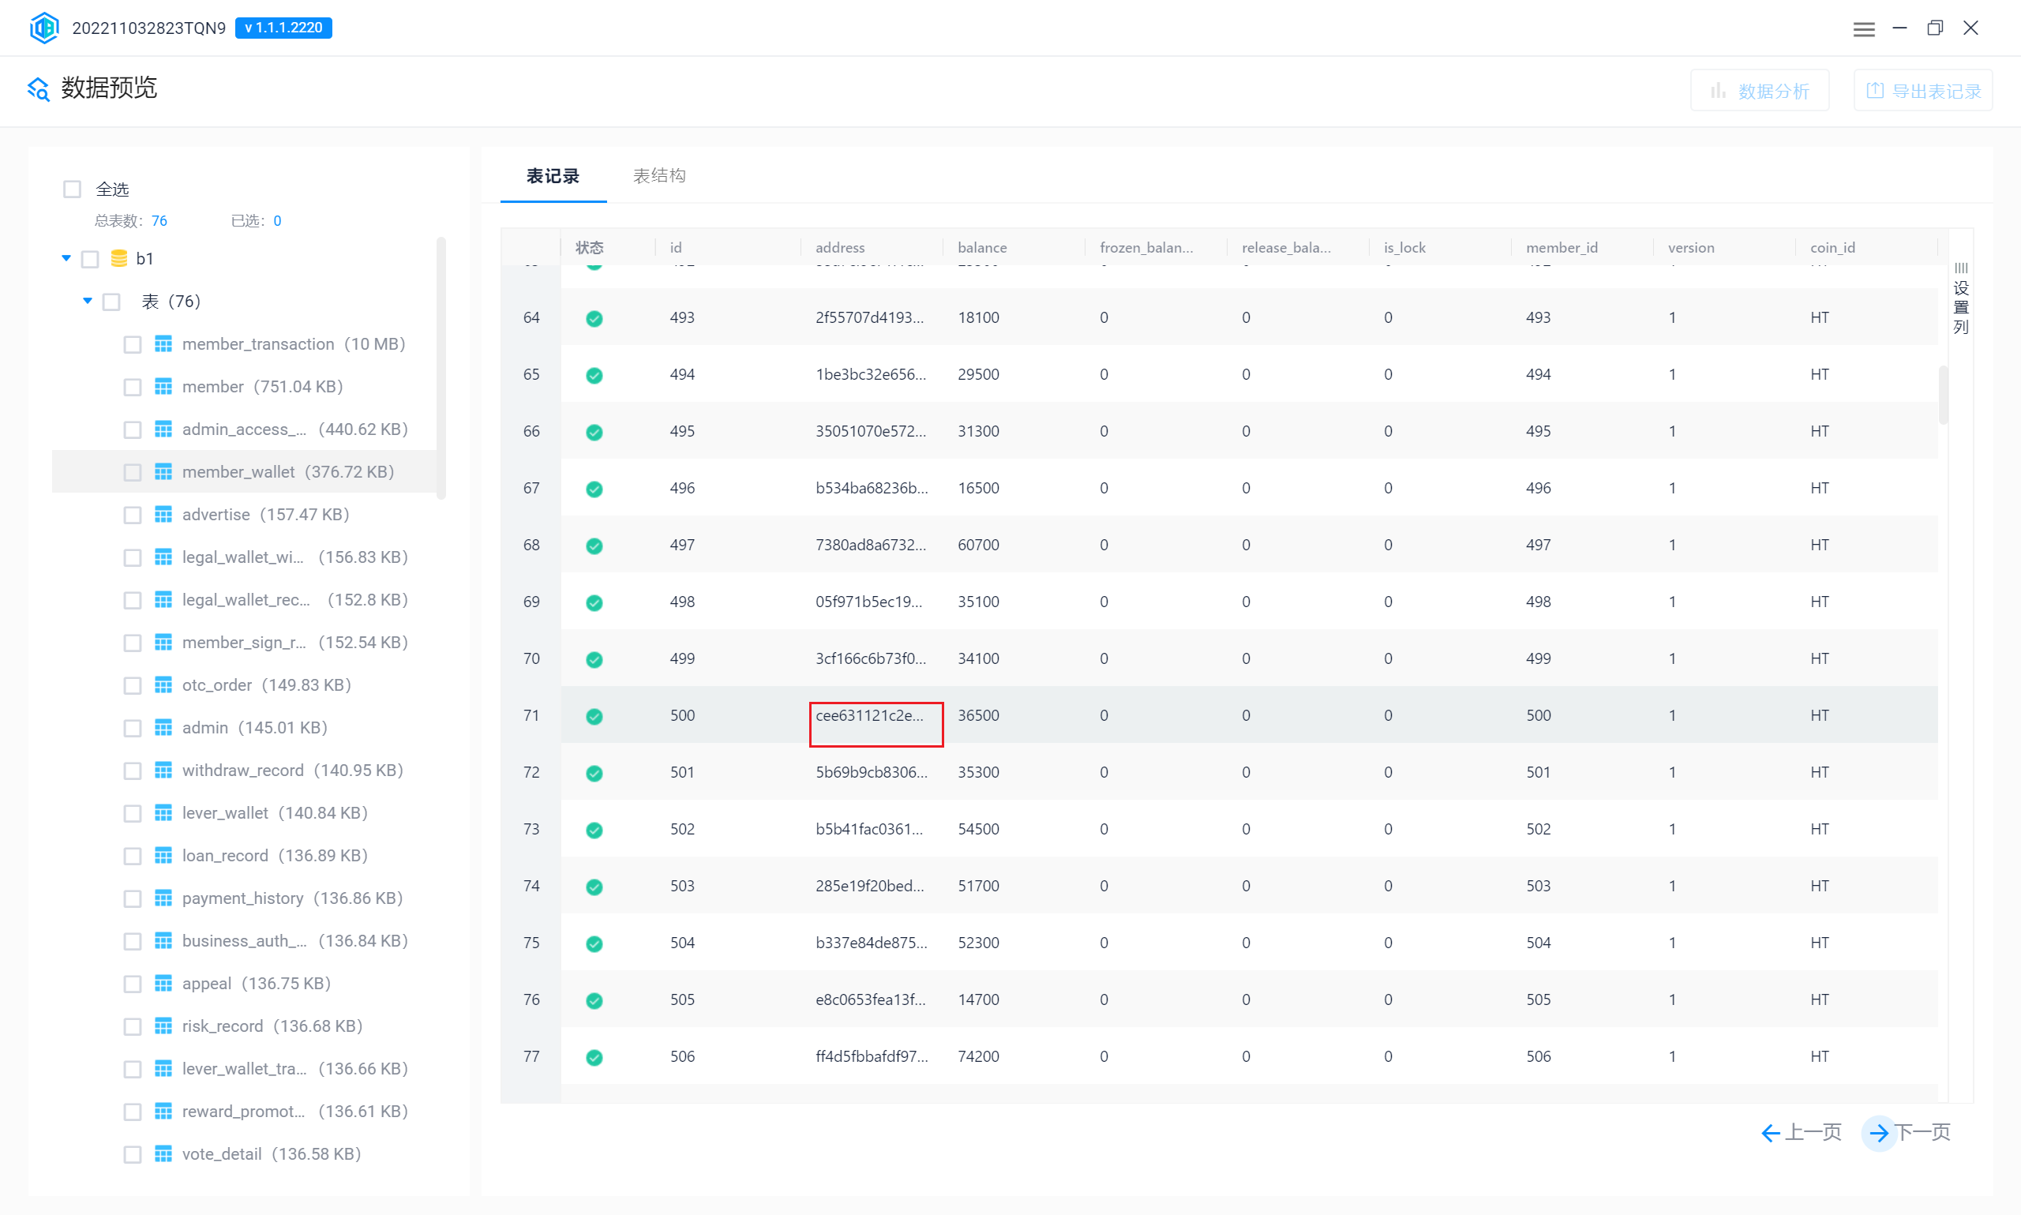Viewport: 2021px width, 1215px height.
Task: Click the 导出表记录 button
Action: (x=1922, y=90)
